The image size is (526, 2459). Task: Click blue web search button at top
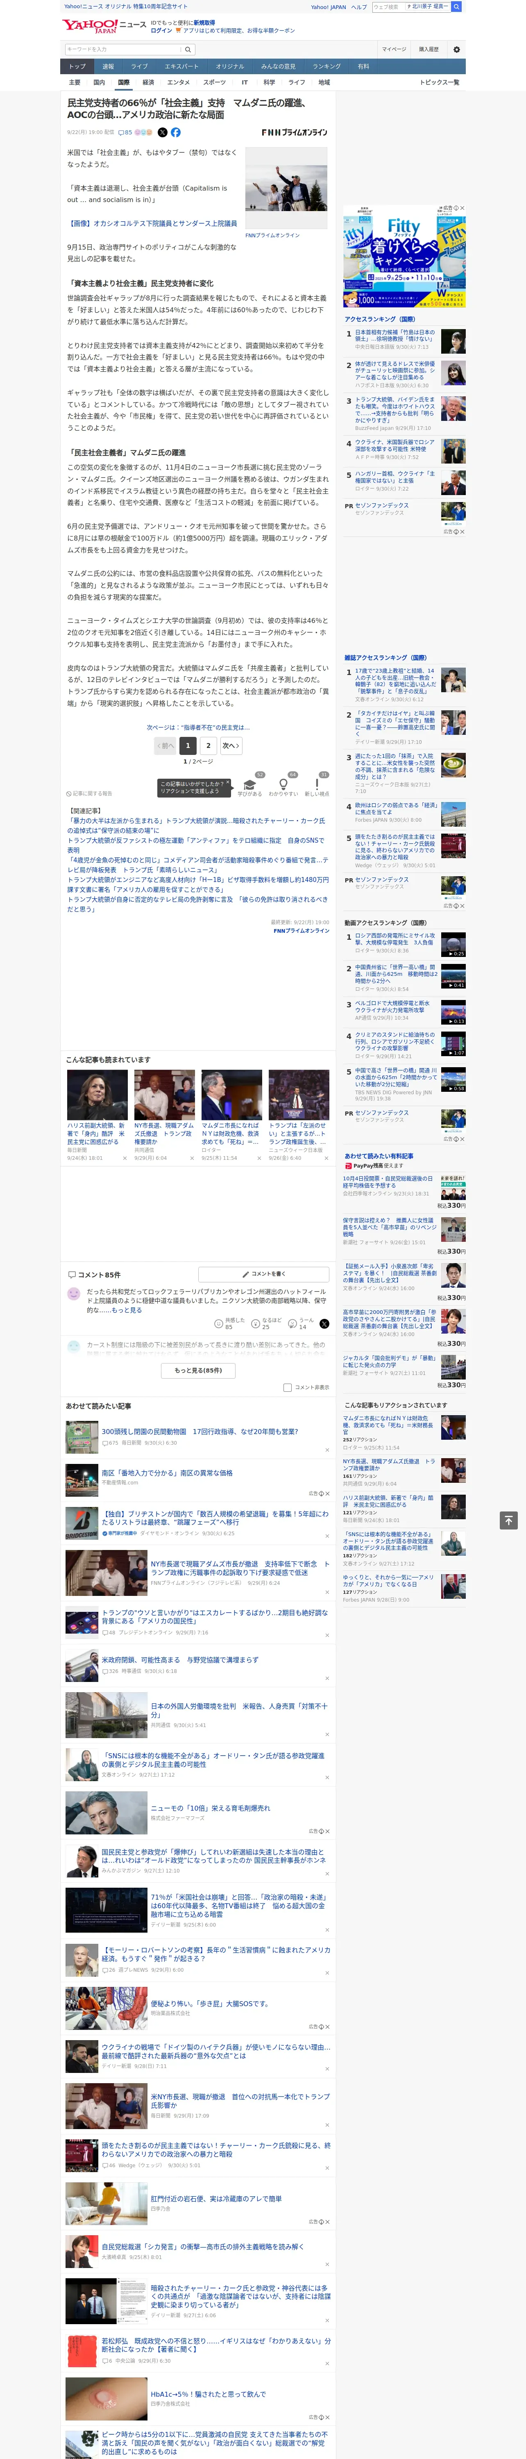click(456, 7)
